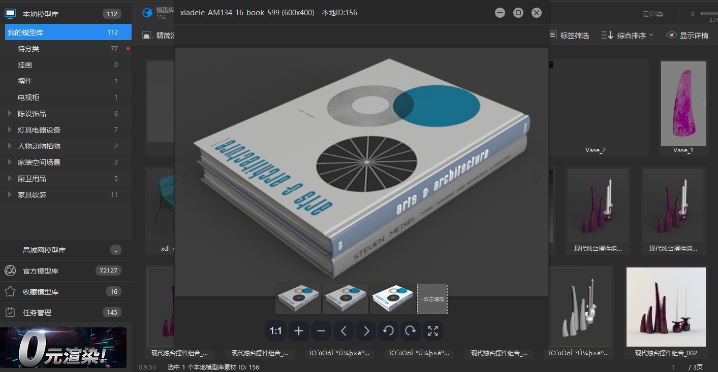Expand the 家具软装 category
718x372 pixels.
click(x=10, y=194)
